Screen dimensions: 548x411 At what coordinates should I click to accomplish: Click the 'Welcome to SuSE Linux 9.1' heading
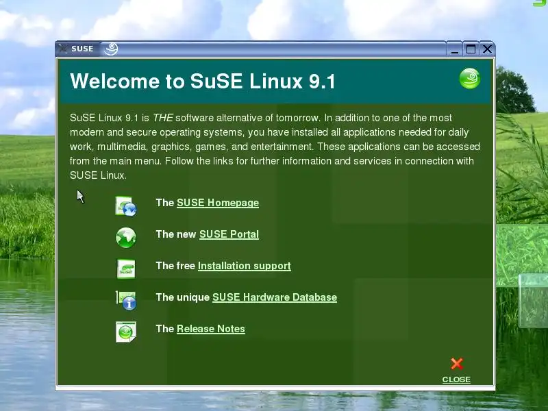[203, 81]
